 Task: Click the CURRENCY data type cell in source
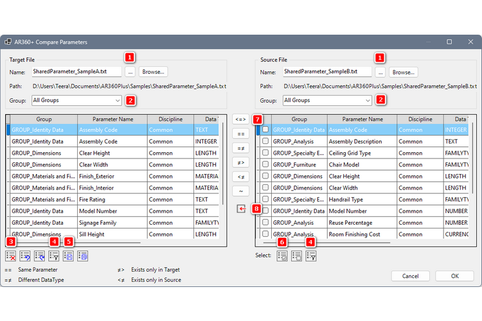coord(456,234)
